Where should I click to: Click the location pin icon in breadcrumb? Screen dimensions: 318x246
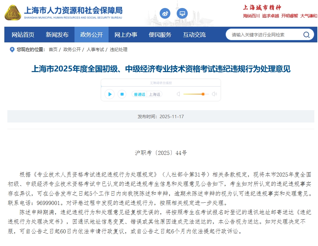[12, 50]
